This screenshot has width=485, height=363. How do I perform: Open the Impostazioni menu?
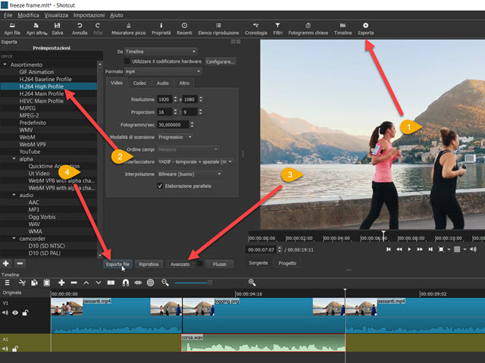pyautogui.click(x=89, y=15)
